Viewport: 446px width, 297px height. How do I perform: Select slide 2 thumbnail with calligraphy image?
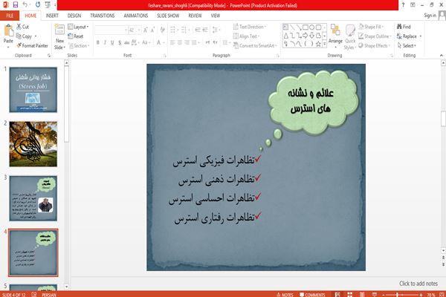tap(33, 144)
